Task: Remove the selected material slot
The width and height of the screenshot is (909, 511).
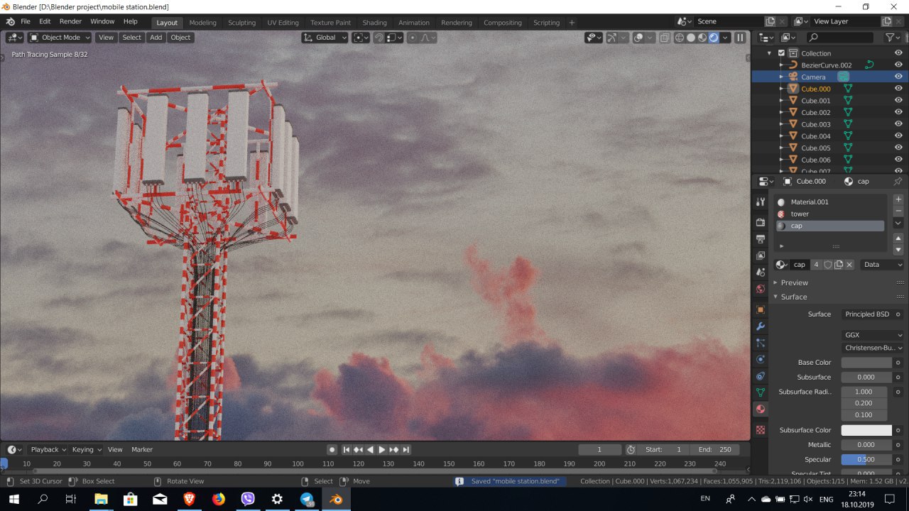Action: (x=898, y=211)
